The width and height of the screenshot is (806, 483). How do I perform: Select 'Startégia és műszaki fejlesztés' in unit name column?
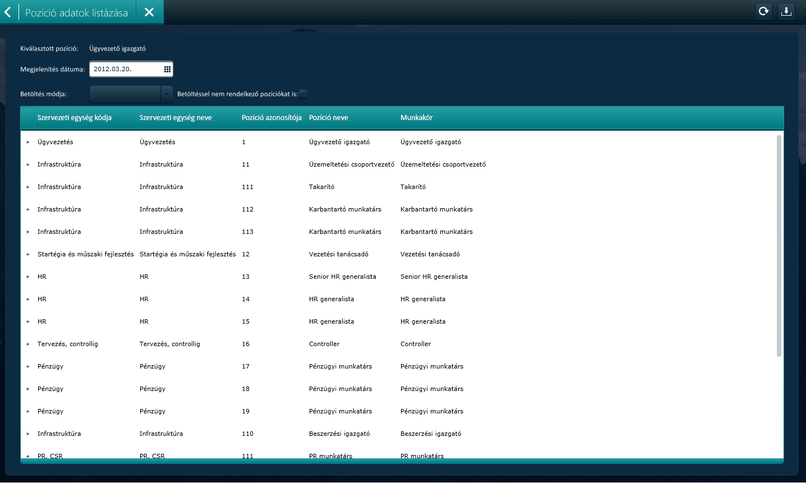188,254
